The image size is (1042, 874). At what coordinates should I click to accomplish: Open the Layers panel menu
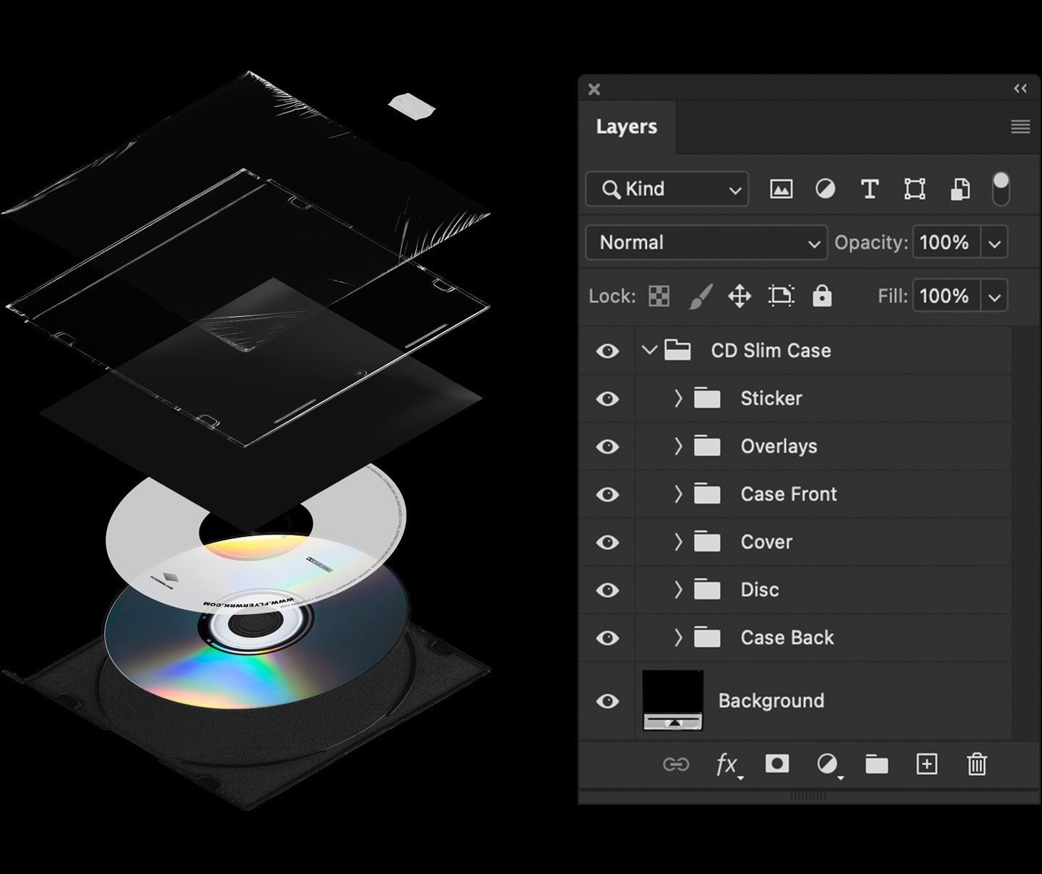click(1020, 127)
